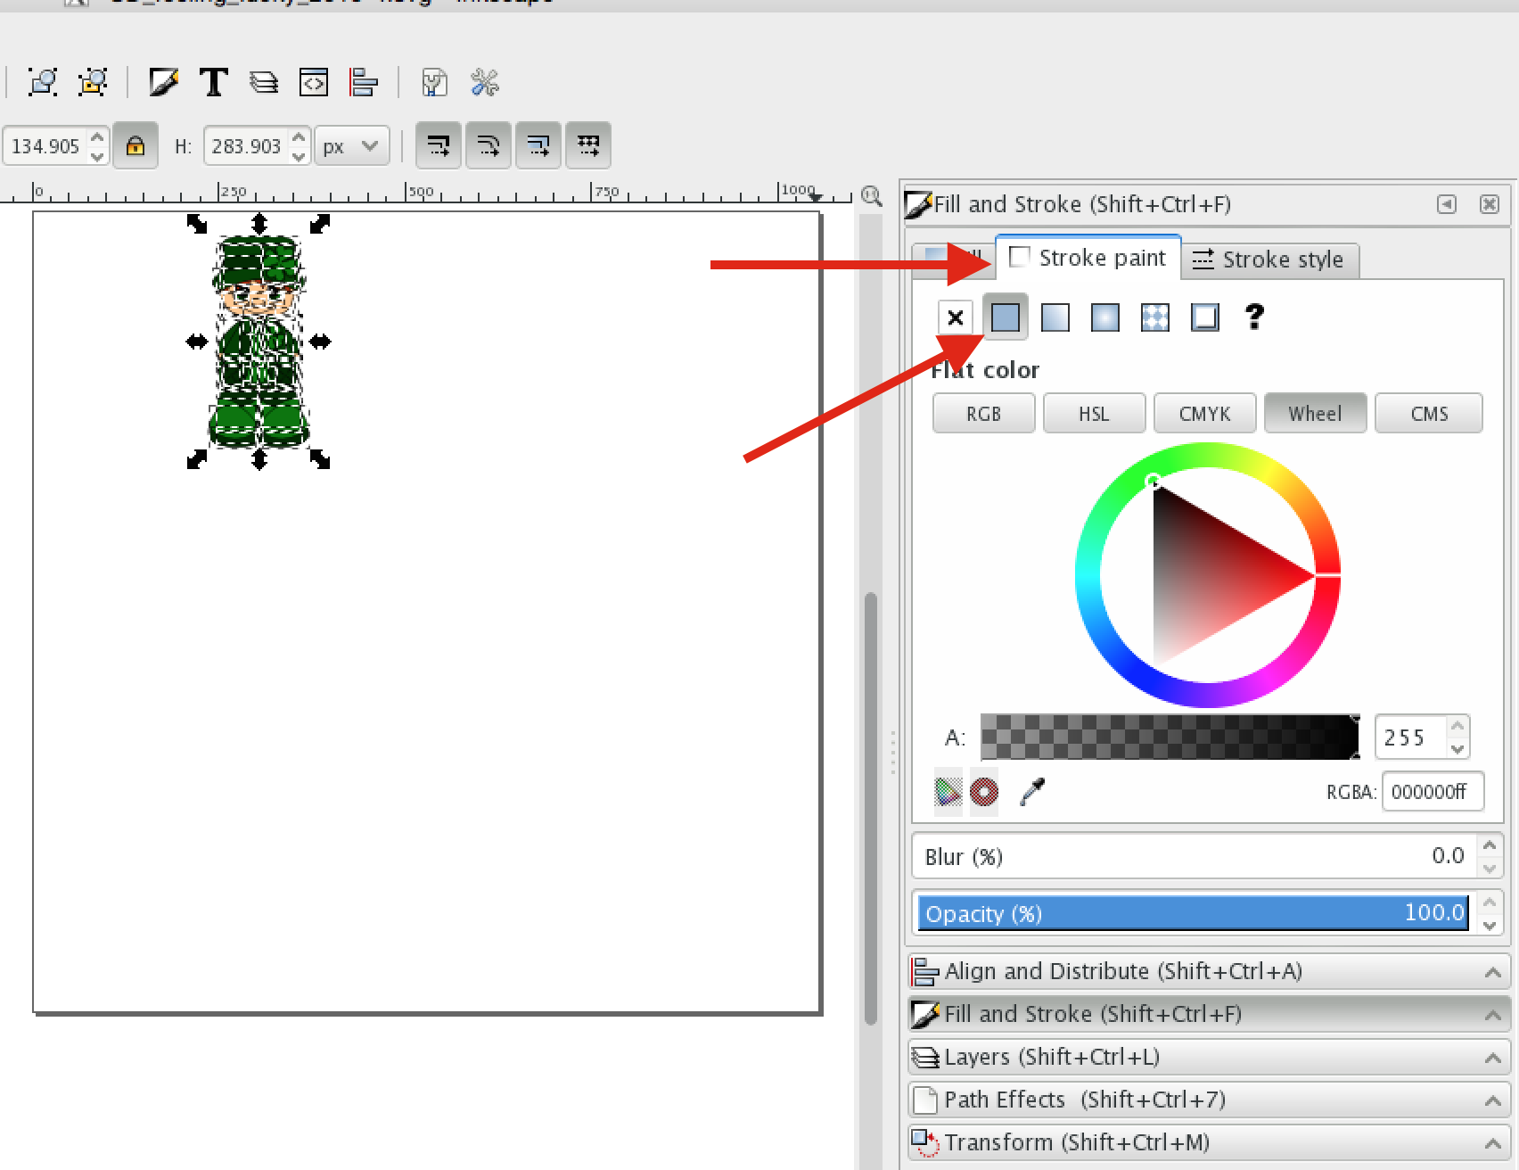
Task: Open Inkscape Preferences wrench icon
Action: point(484,83)
